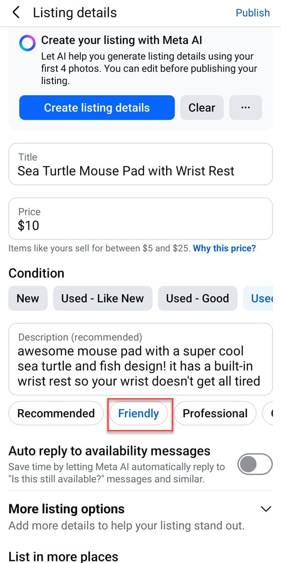Select the partially visible Used condition chip

point(261,298)
